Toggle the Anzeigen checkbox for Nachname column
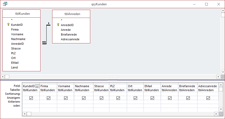The width and height of the screenshot is (225, 119). click(84, 98)
